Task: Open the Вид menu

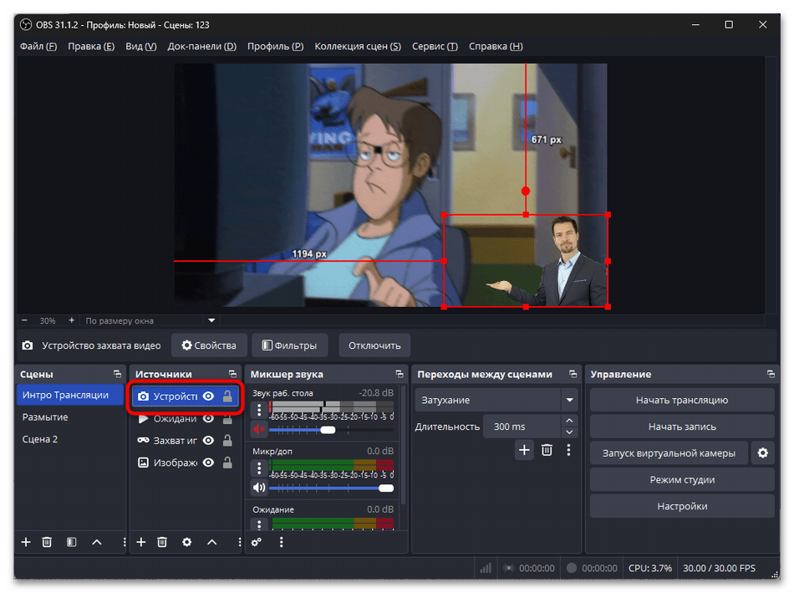Action: pyautogui.click(x=140, y=46)
